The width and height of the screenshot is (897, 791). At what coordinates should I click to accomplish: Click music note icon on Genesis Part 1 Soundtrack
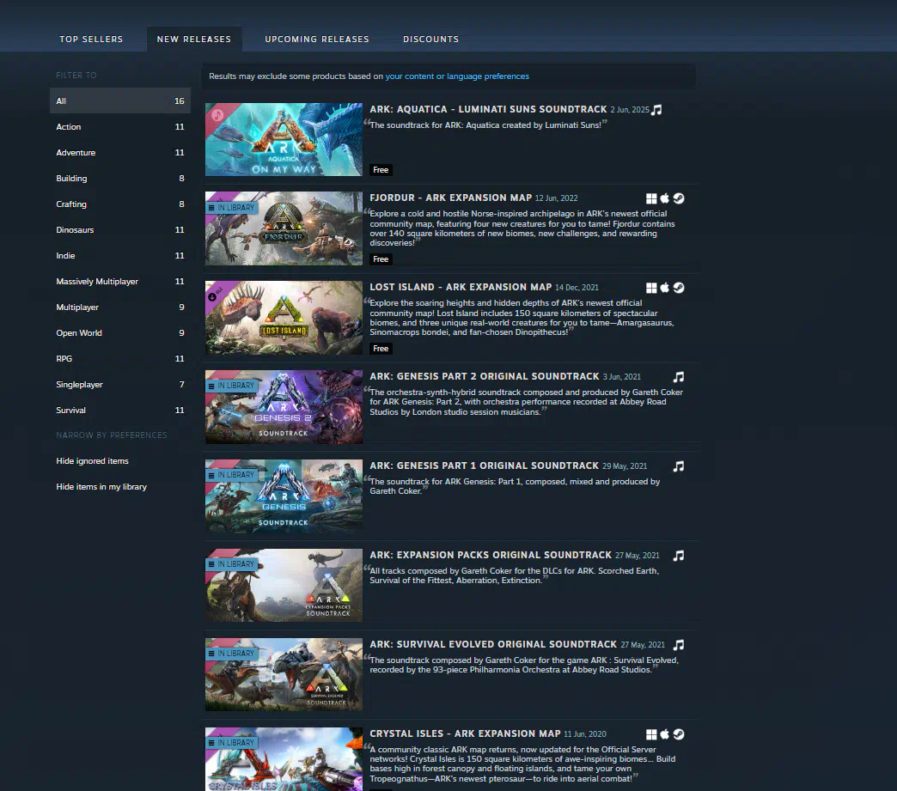click(679, 466)
